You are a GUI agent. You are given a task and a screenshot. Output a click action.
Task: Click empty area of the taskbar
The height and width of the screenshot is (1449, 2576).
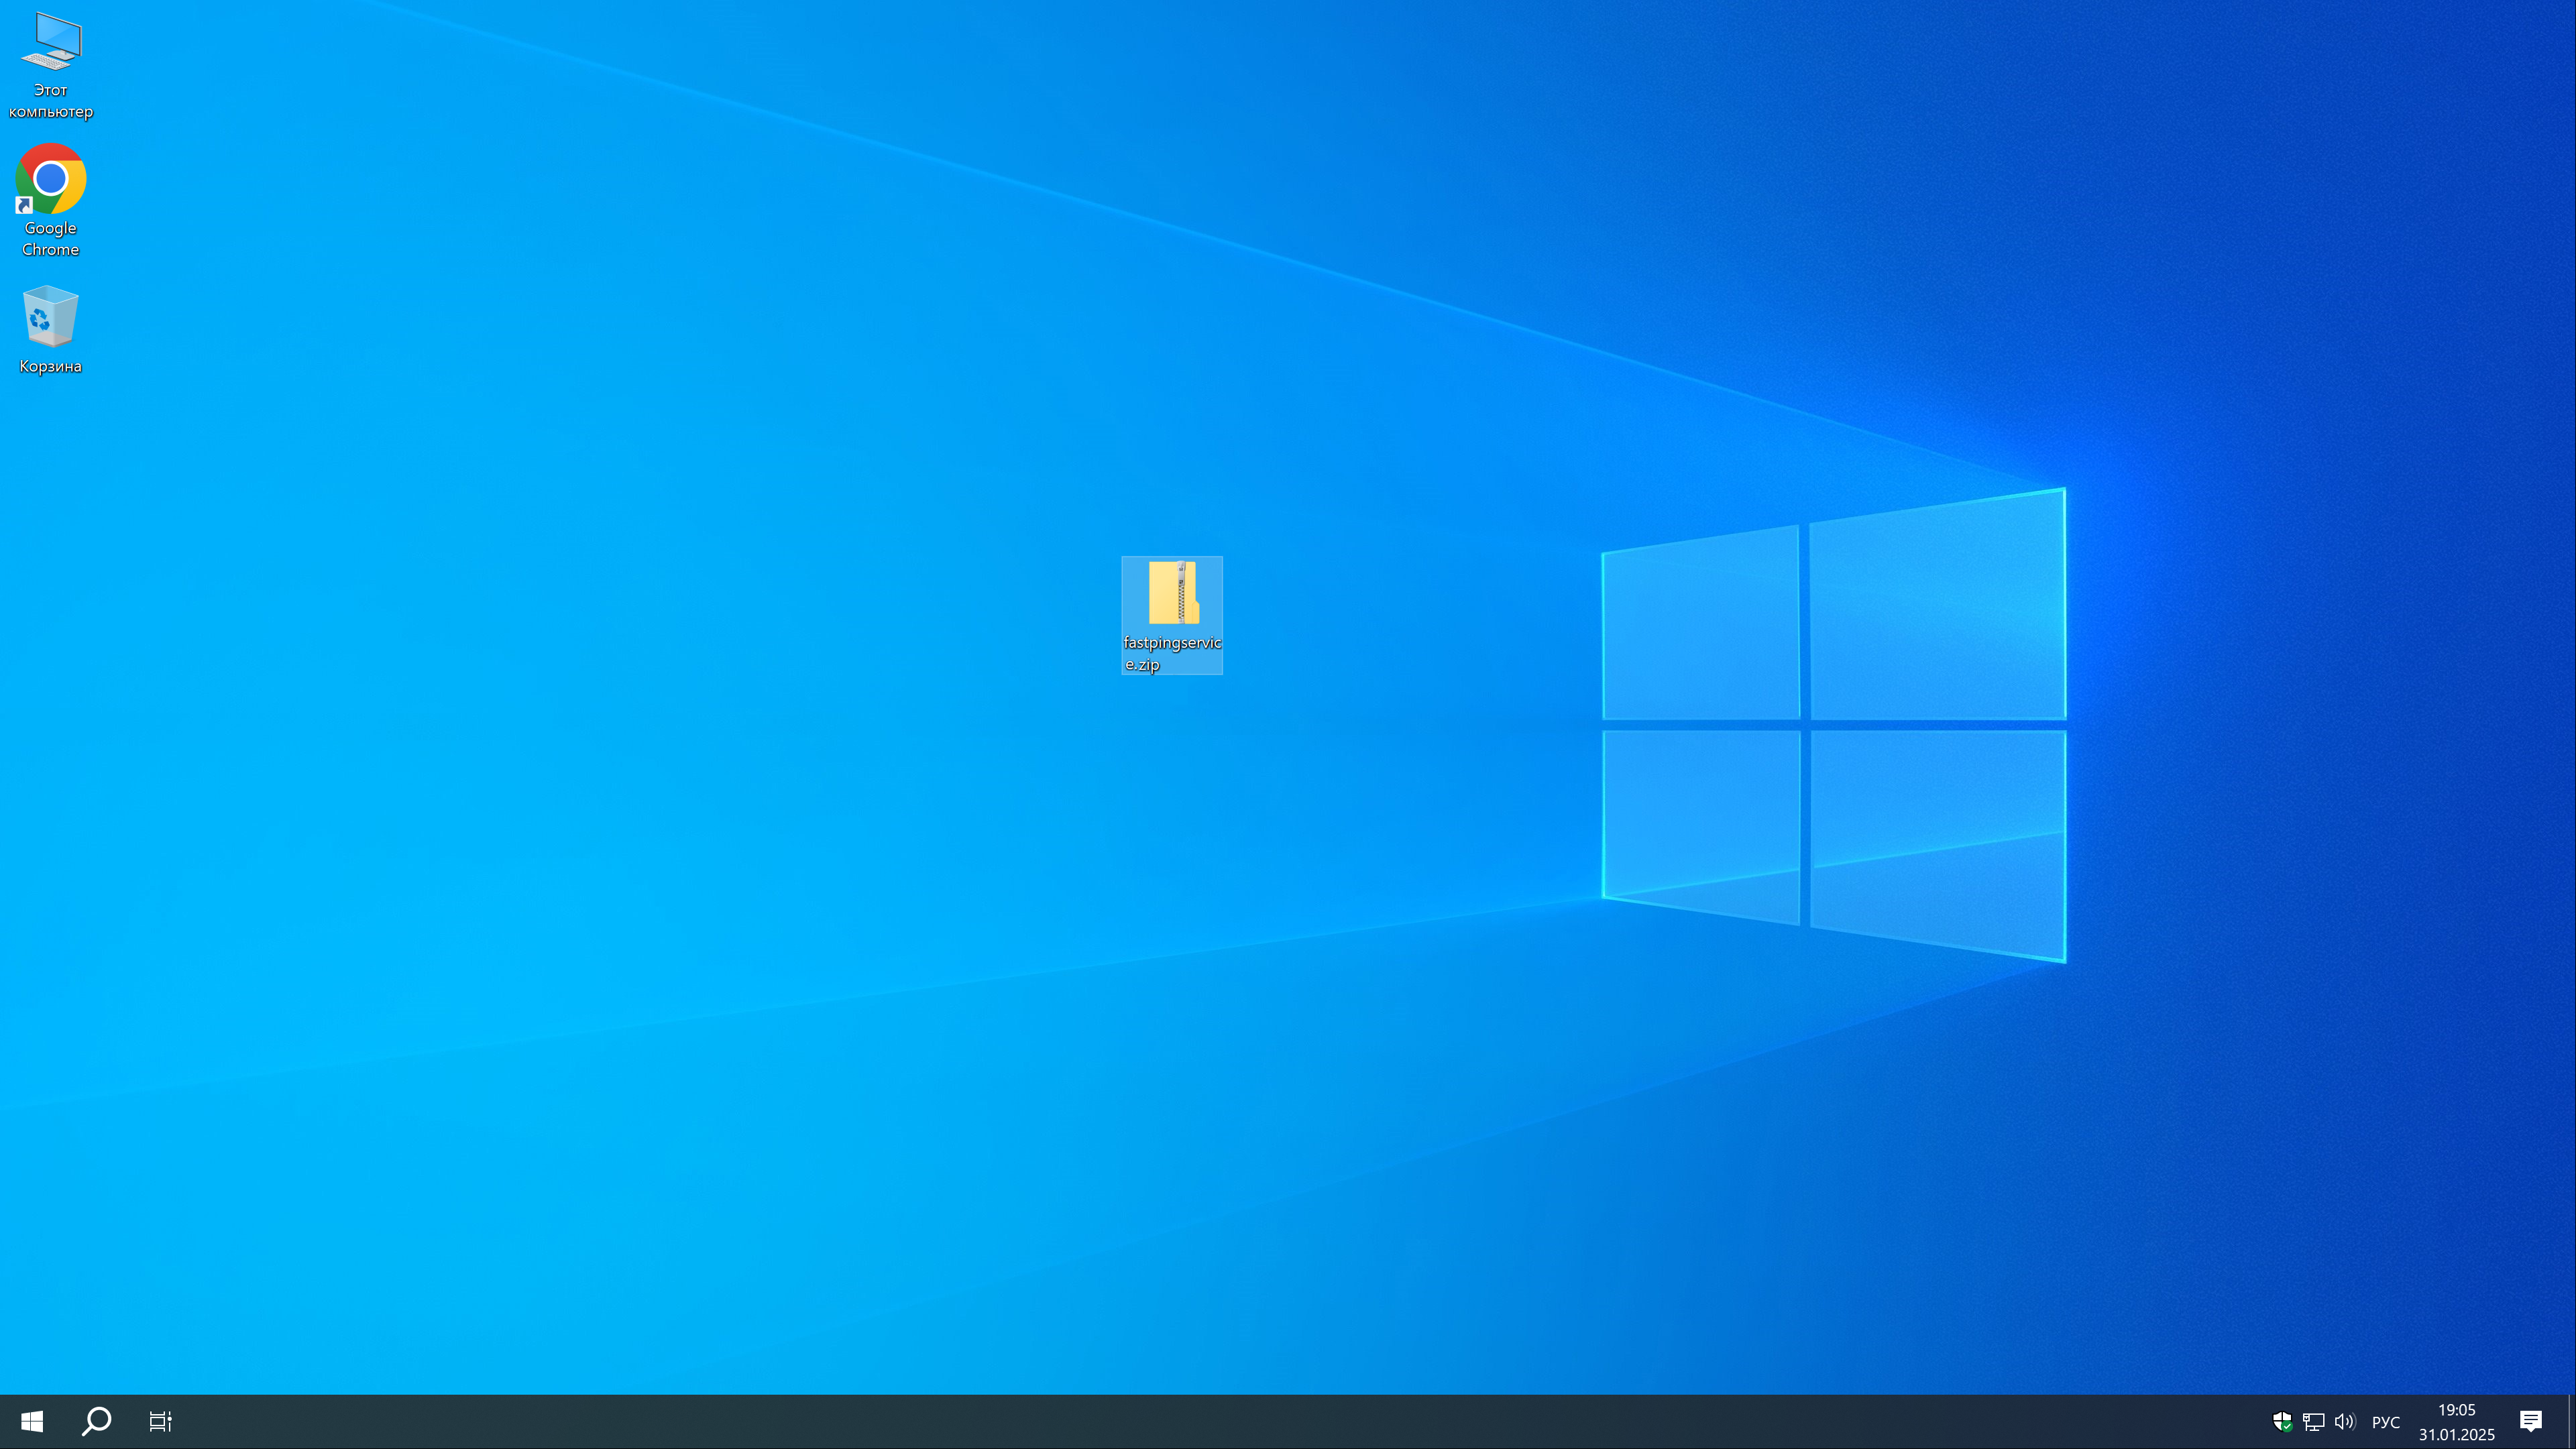coord(1200,1421)
